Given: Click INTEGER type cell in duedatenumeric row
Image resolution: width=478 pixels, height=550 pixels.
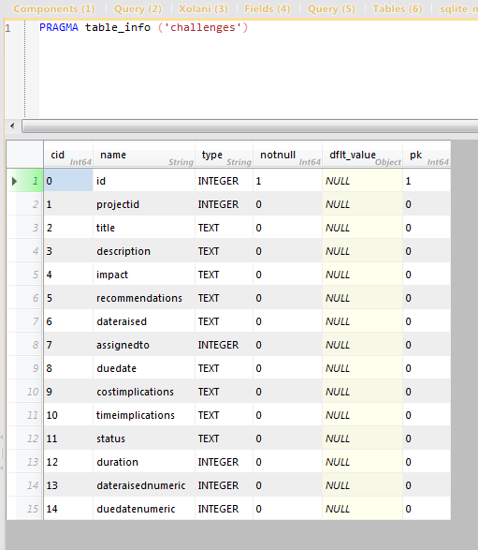Looking at the screenshot, I should click(x=224, y=509).
